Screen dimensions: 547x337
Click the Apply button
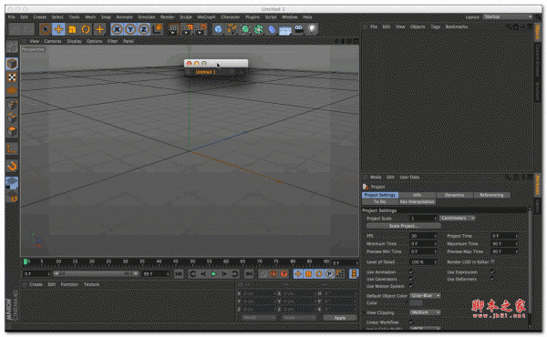click(340, 318)
